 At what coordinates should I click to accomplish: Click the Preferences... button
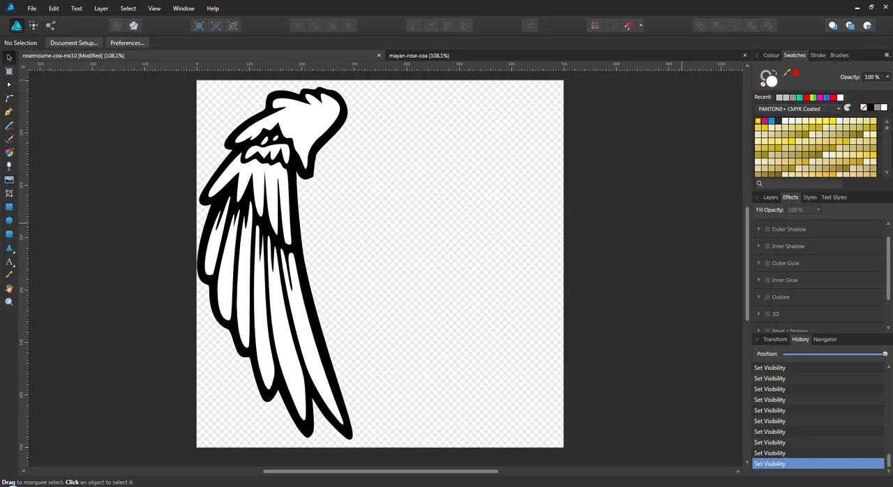127,43
